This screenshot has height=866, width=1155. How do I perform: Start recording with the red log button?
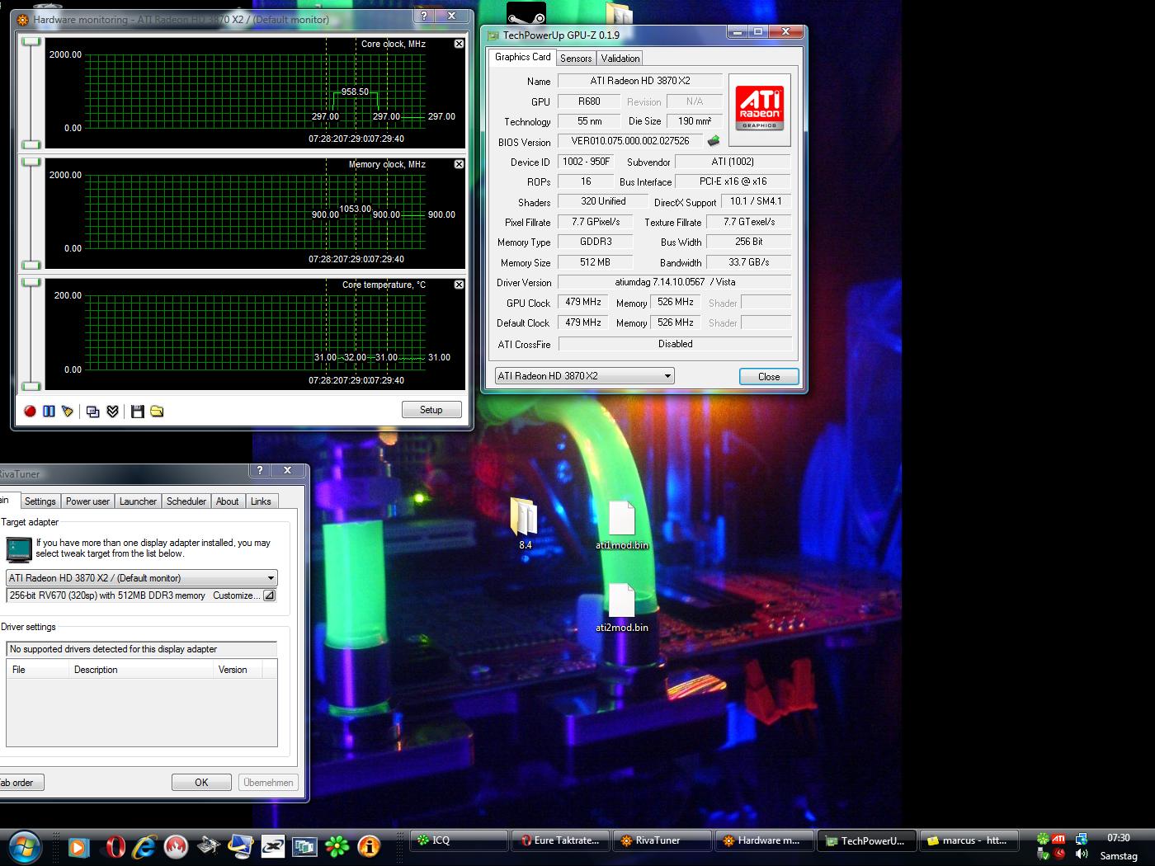30,411
